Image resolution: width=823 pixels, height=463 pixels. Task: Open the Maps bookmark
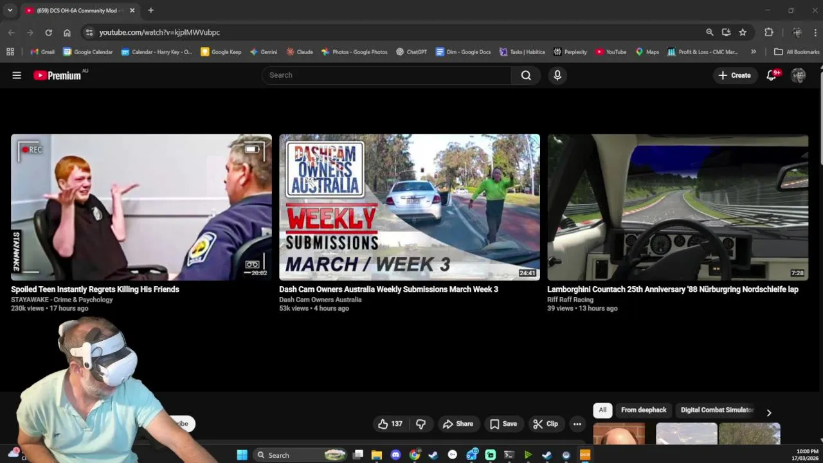coord(647,51)
